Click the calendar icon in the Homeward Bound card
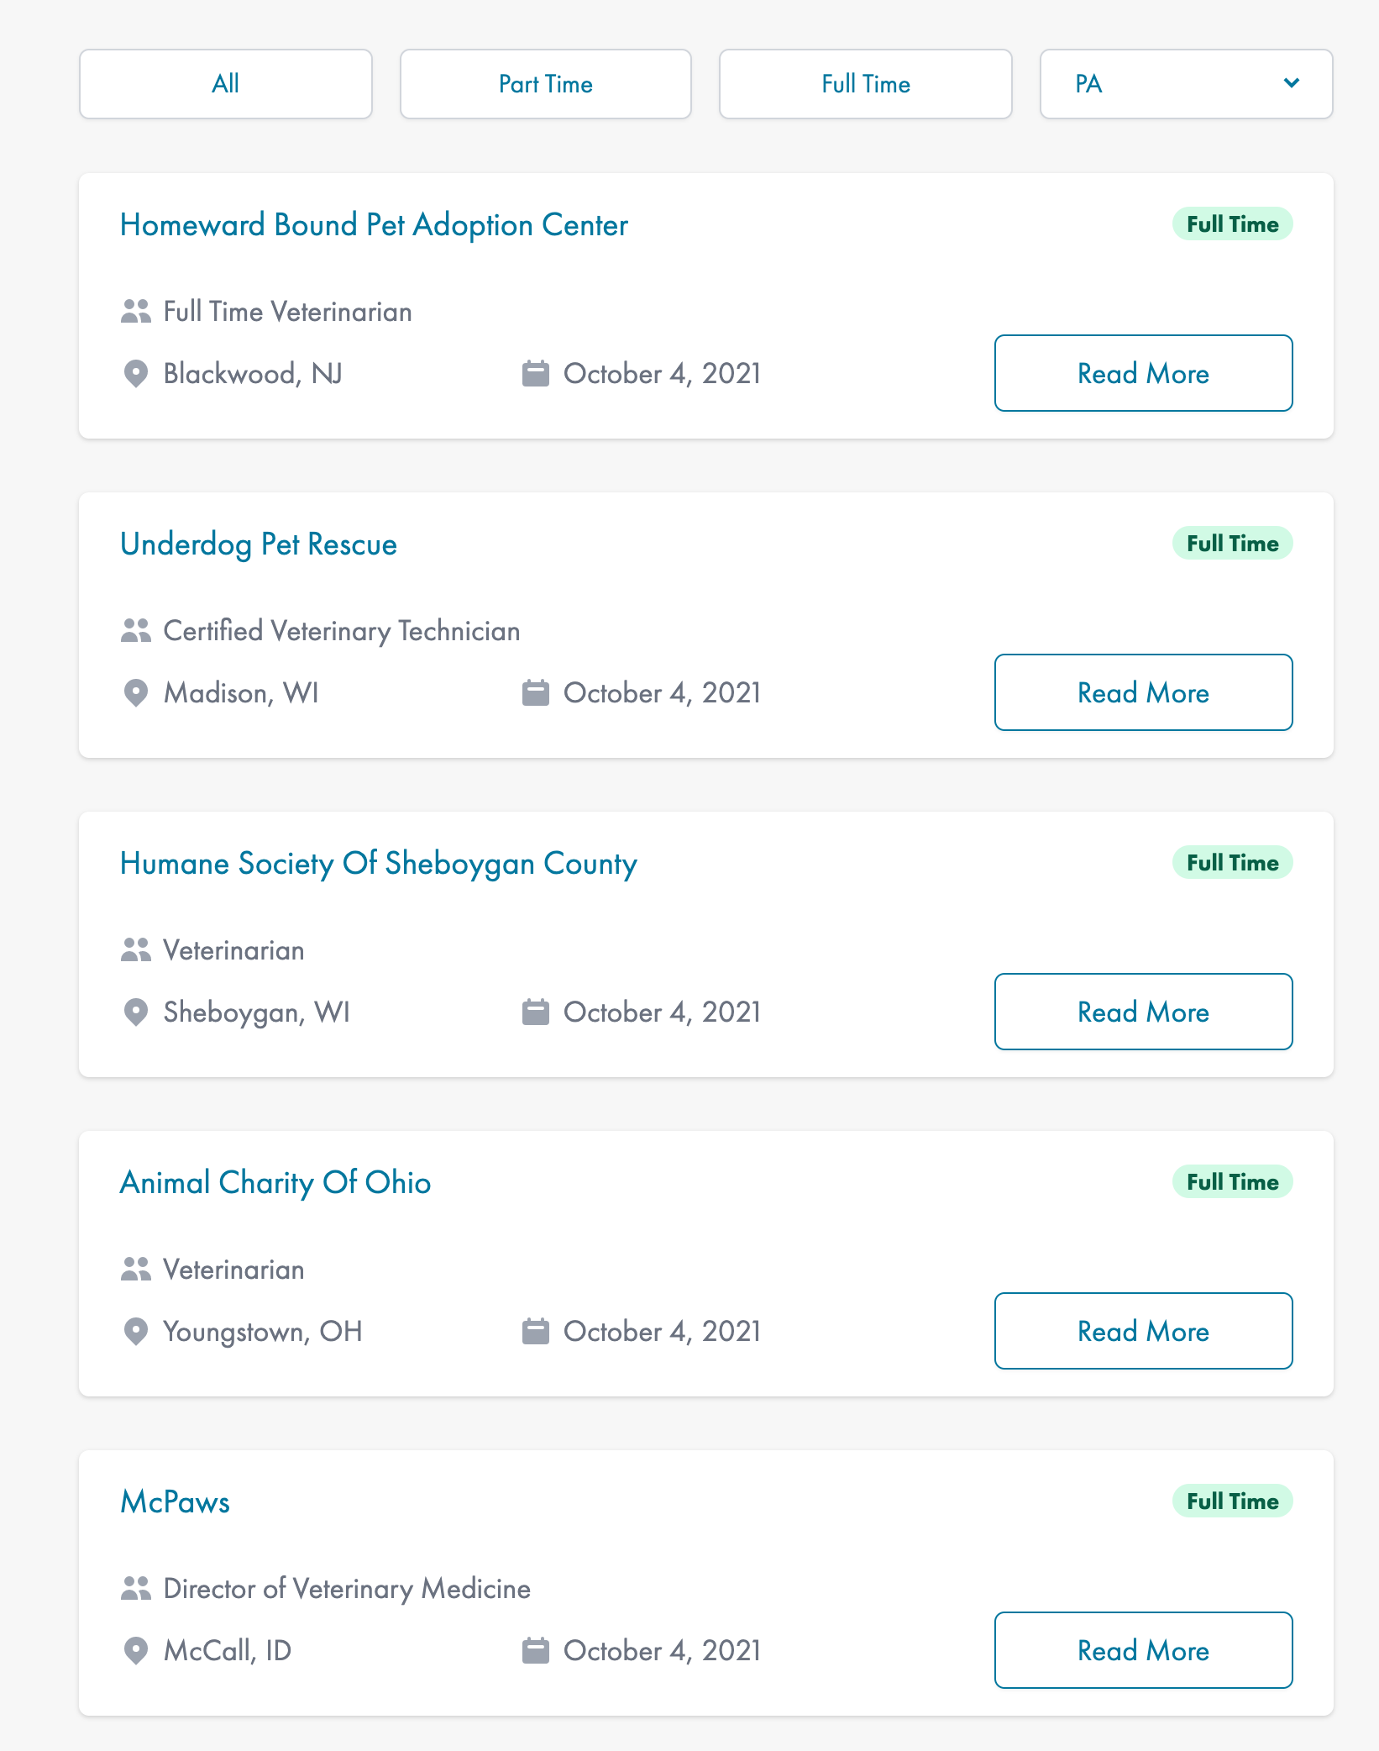The height and width of the screenshot is (1751, 1379). click(535, 374)
